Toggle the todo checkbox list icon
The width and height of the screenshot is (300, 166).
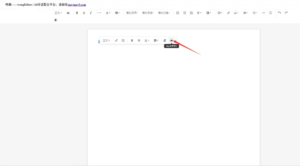click(x=191, y=13)
